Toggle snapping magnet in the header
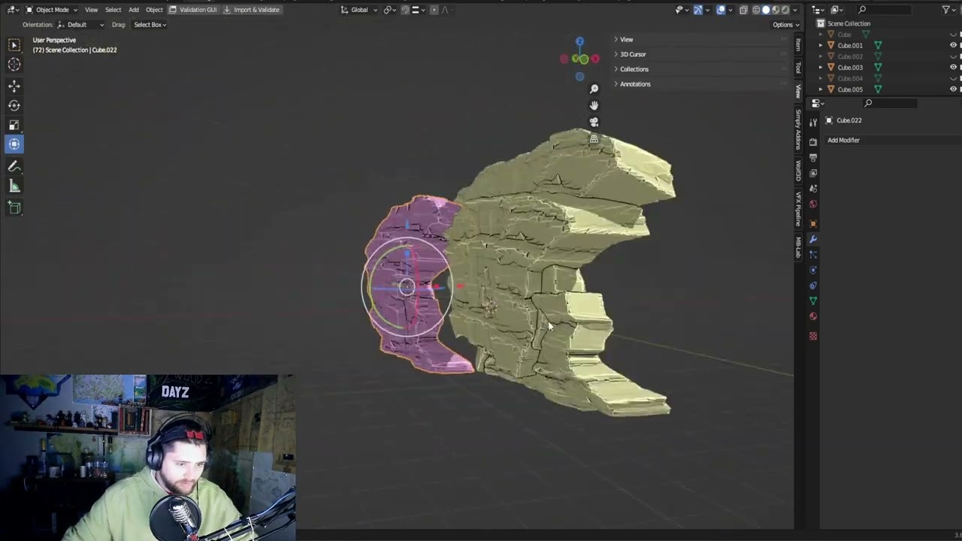 tap(406, 10)
